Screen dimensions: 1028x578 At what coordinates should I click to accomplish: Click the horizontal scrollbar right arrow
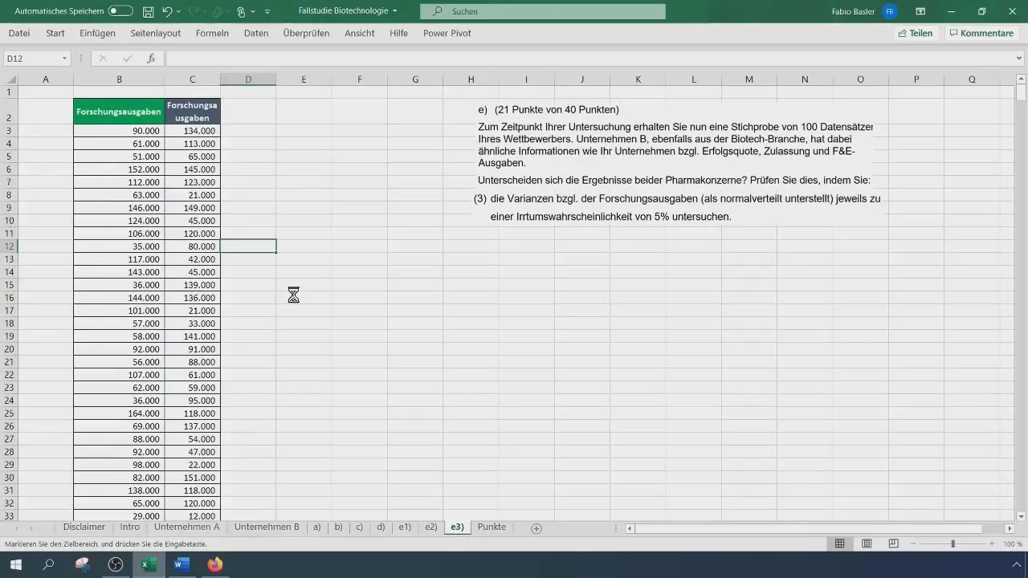coord(1010,528)
